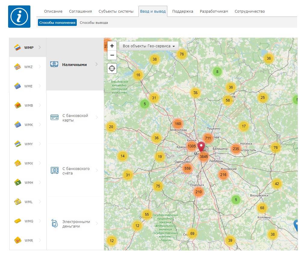
Task: Open the Поддержка tab
Action: (182, 11)
